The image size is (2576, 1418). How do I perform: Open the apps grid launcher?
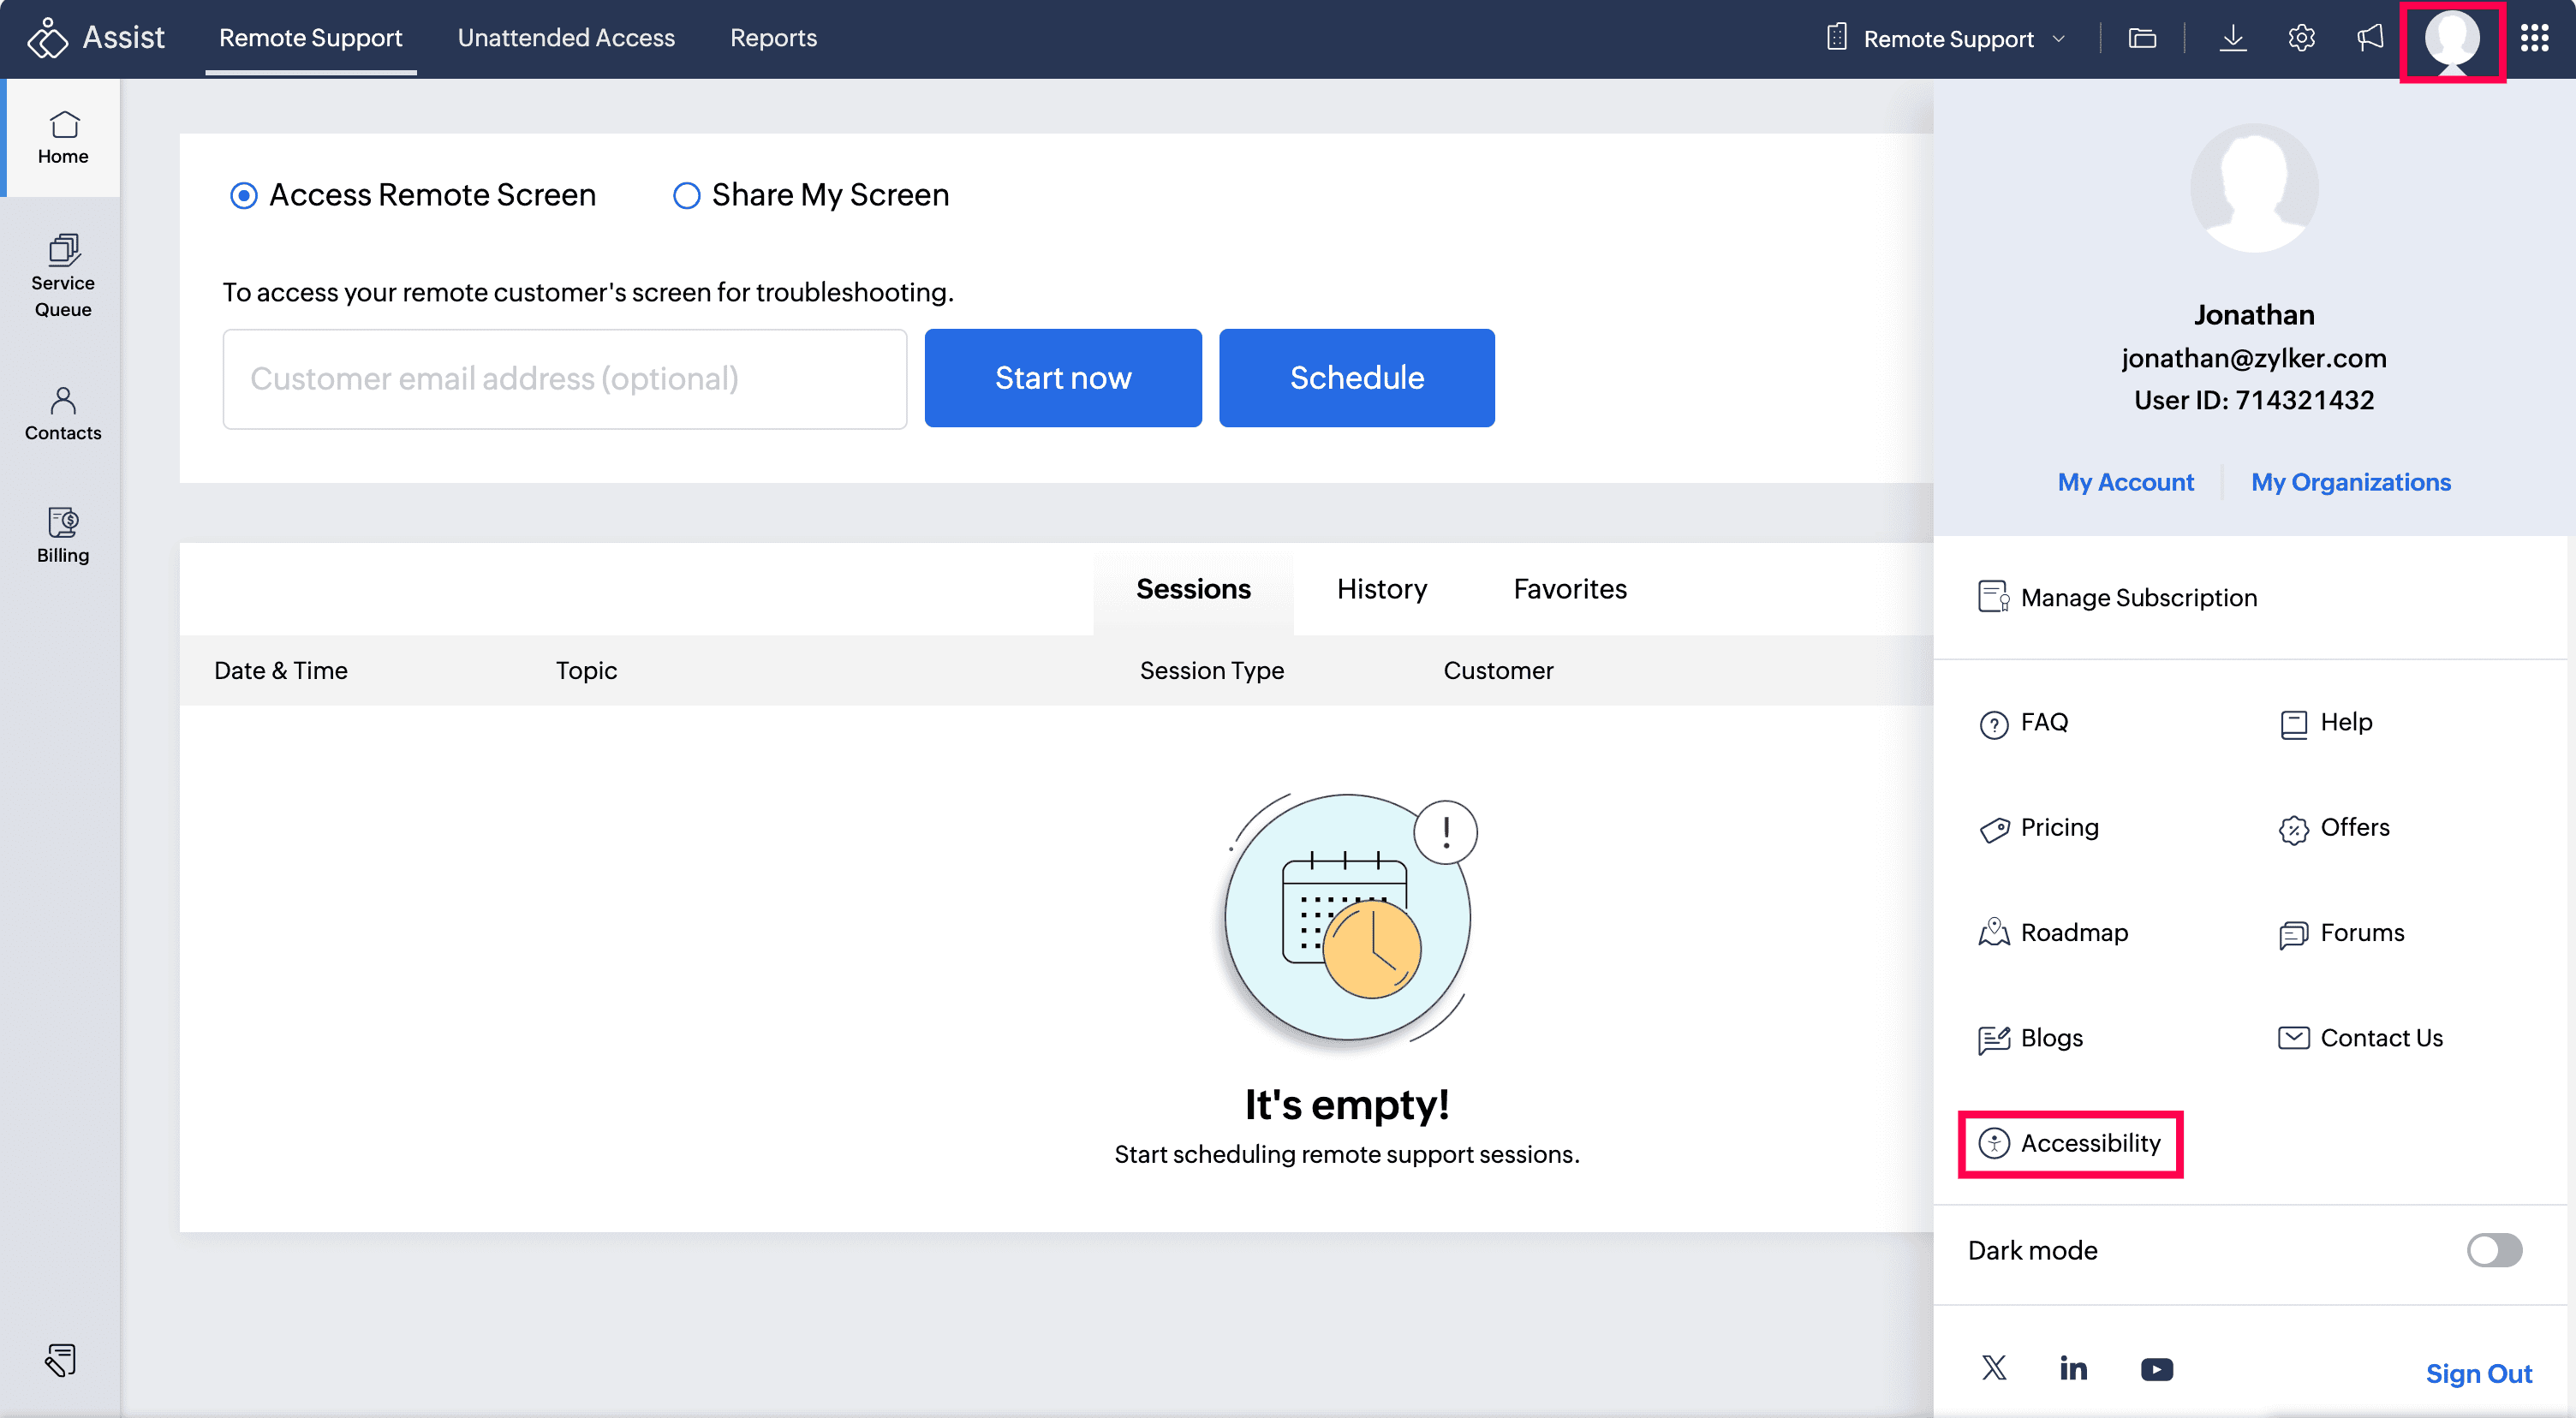tap(2534, 38)
